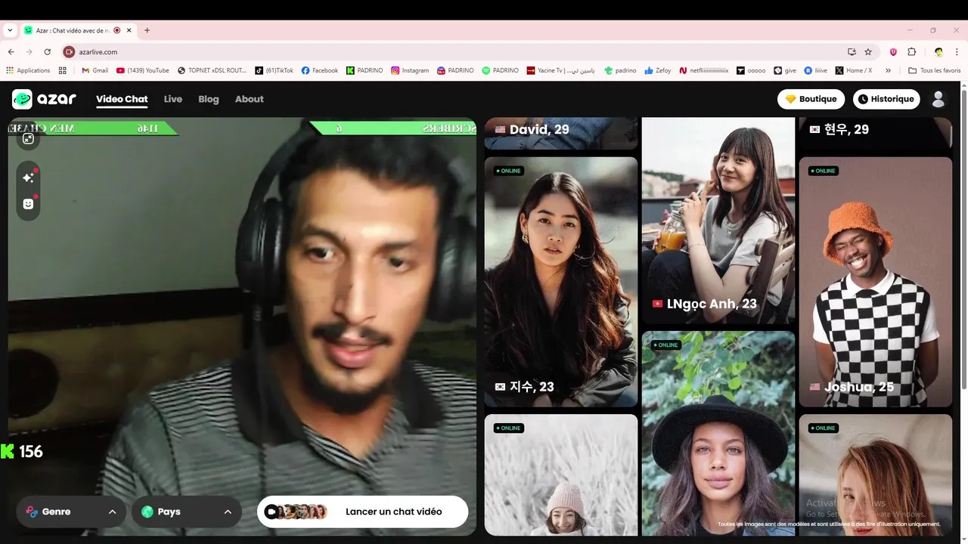The image size is (968, 544).
Task: Bookmark this page with the star
Action: [x=868, y=52]
